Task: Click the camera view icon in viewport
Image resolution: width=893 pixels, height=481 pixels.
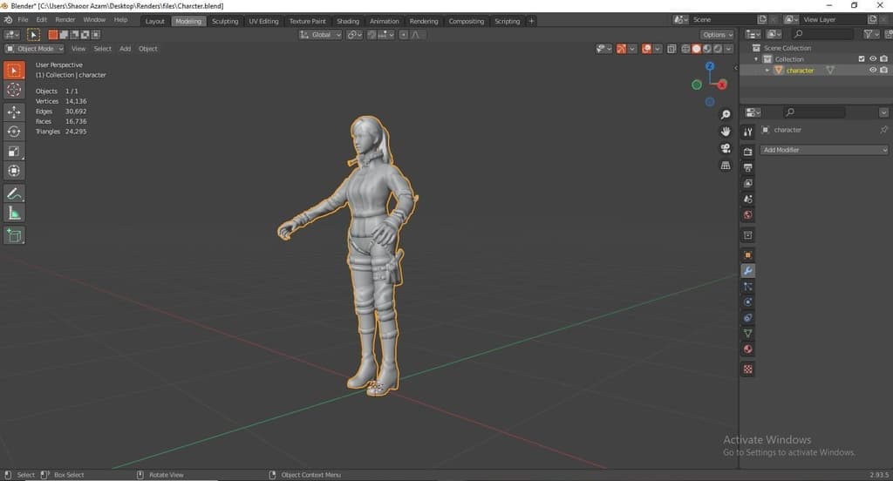Action: 726,148
